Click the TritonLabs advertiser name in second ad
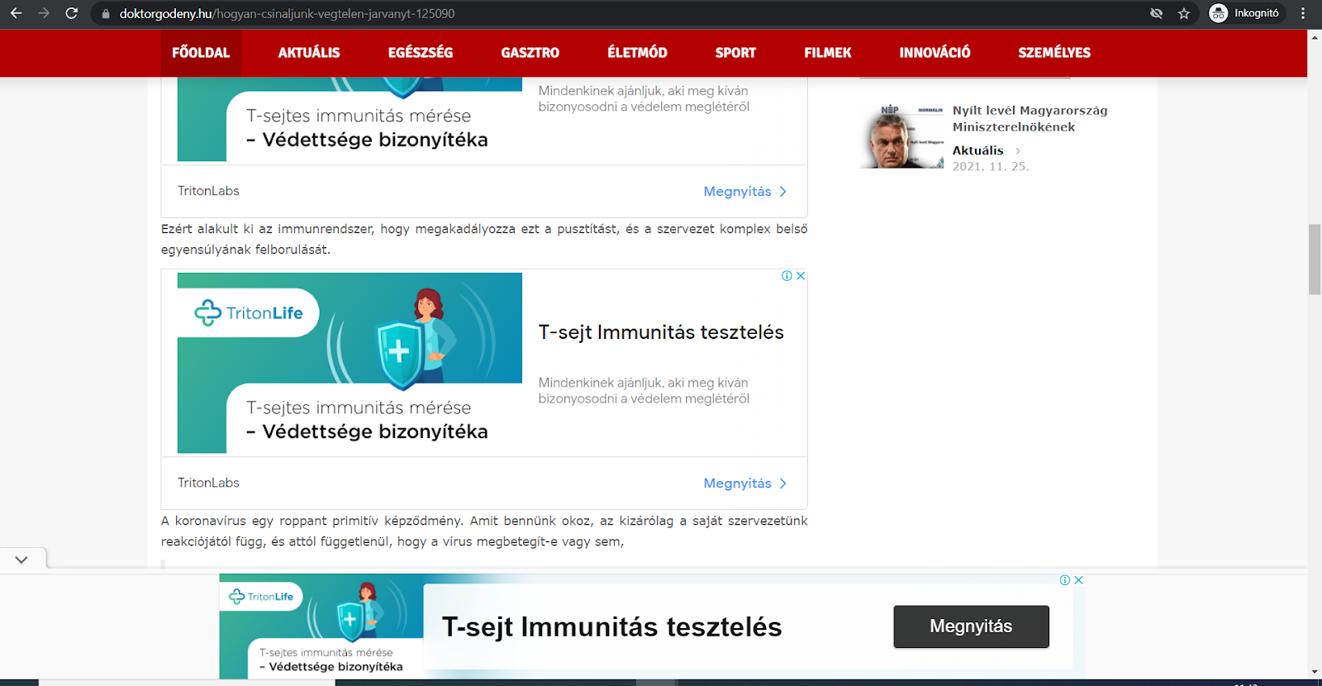Image resolution: width=1322 pixels, height=686 pixels. click(x=208, y=483)
